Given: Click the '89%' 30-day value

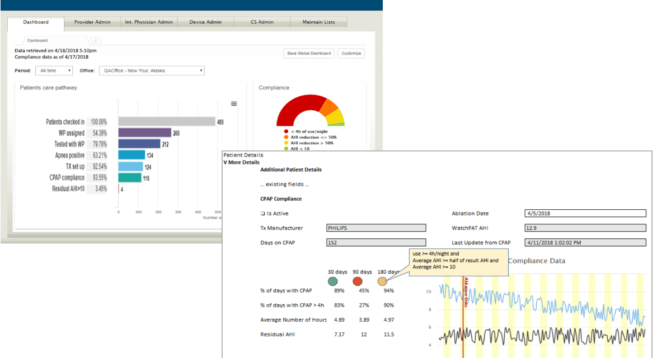Looking at the screenshot, I should point(339,290).
